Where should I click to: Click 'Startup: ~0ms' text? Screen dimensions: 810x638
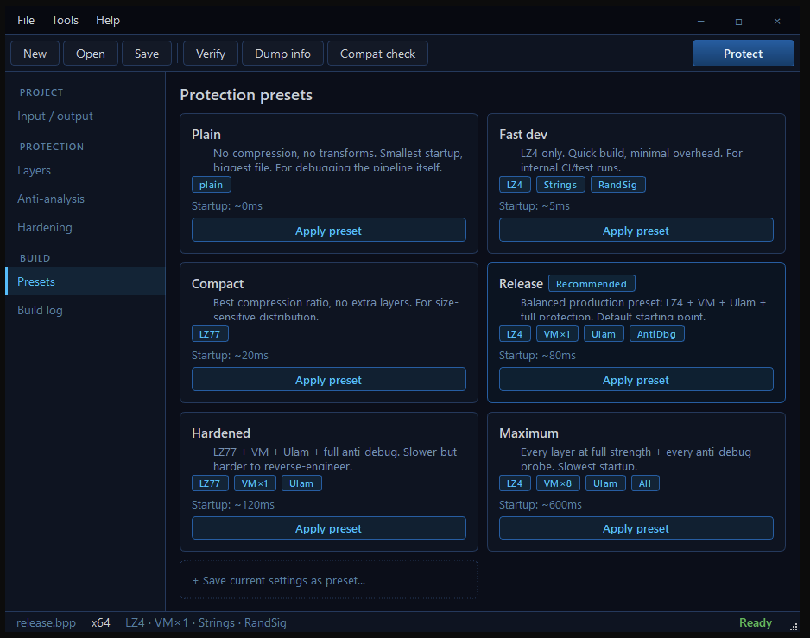(x=227, y=206)
